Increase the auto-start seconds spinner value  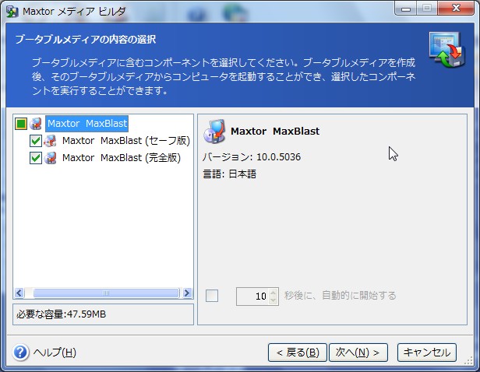[274, 293]
